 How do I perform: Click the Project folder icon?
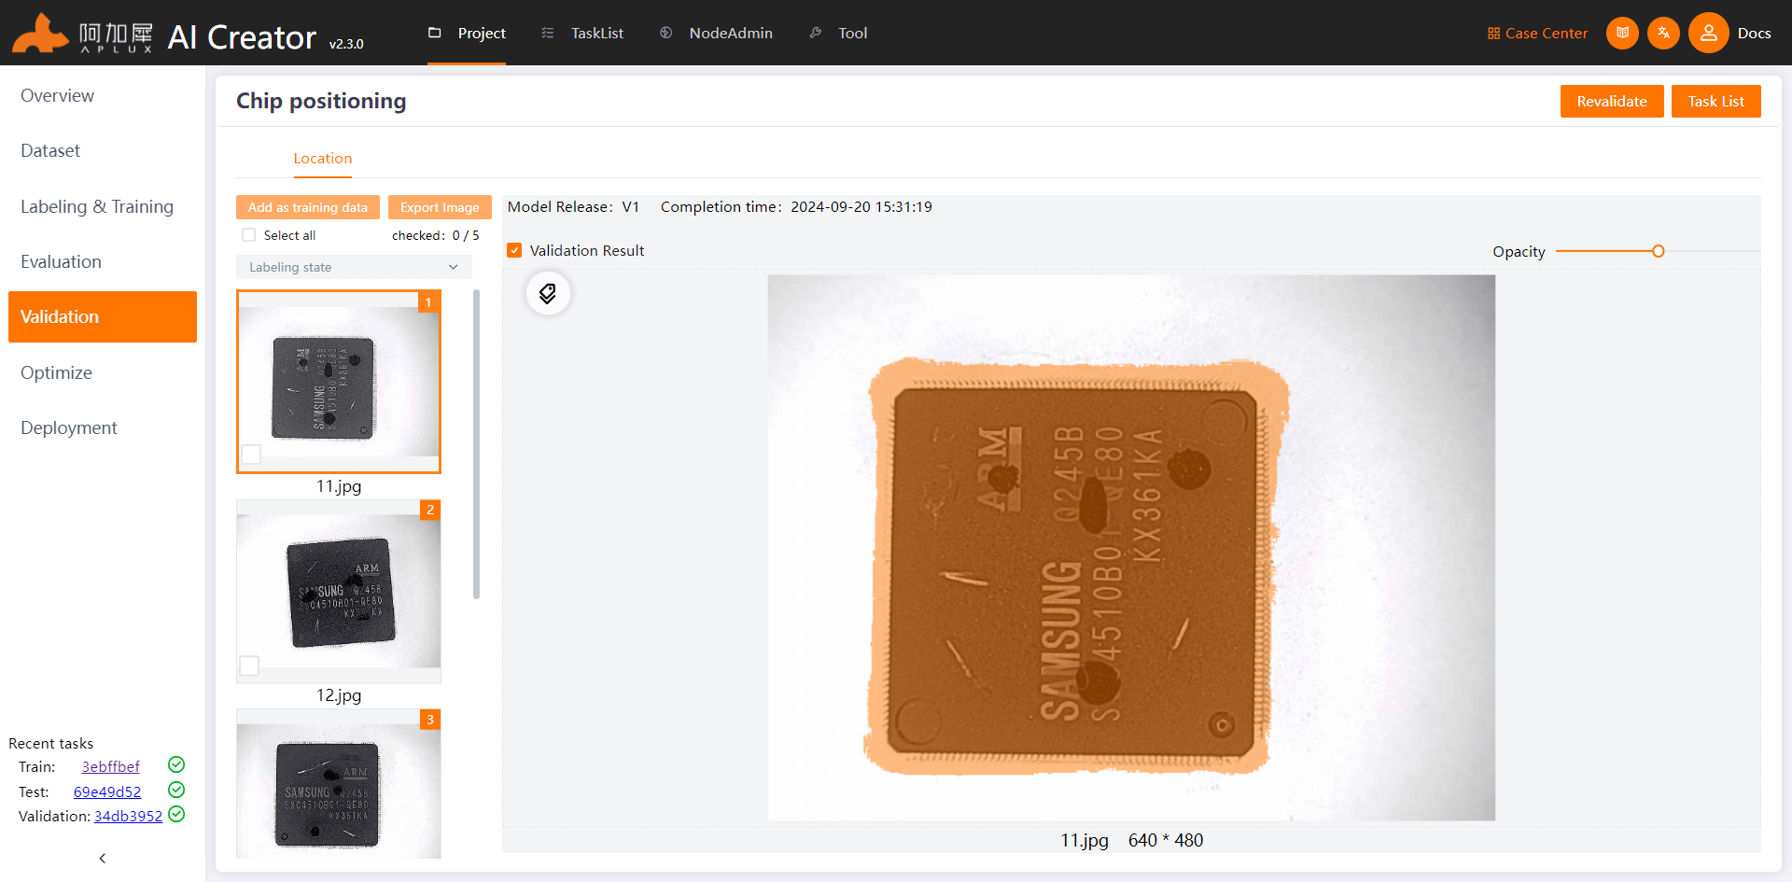click(434, 33)
